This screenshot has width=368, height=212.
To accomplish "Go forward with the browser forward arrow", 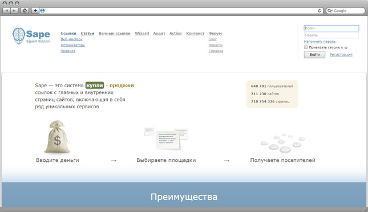I will click(x=14, y=11).
